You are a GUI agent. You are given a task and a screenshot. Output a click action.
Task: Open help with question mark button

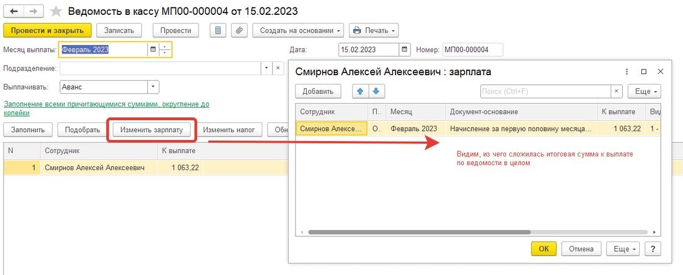coord(653,249)
